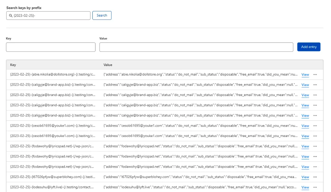Viewport: 331px width, 192px height.
Task: Open the actions menu for cesob61695@youke1.com entry
Action: 315,126
